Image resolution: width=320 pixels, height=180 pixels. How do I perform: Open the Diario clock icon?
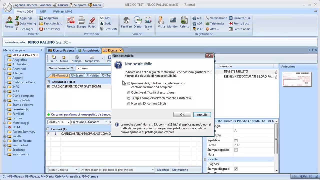coord(137,22)
